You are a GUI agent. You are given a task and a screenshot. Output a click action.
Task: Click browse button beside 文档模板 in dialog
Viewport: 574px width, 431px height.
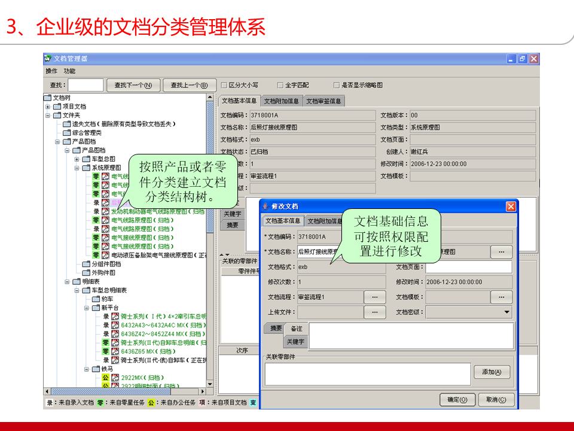coord(501,298)
